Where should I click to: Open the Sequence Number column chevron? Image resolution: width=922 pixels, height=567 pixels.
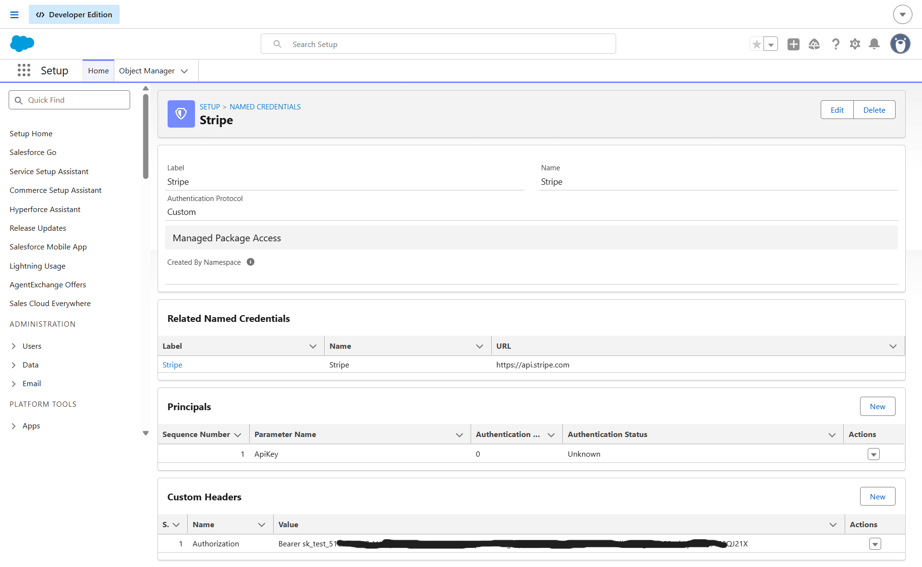[x=238, y=435]
